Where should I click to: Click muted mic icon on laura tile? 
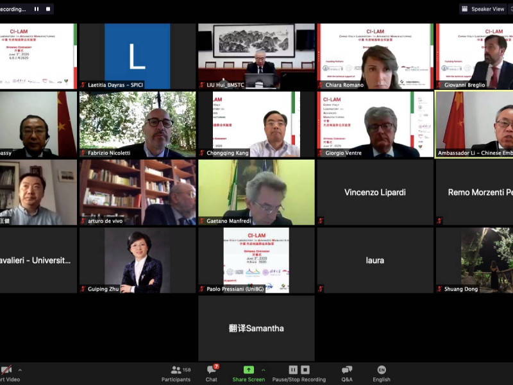tap(321, 289)
